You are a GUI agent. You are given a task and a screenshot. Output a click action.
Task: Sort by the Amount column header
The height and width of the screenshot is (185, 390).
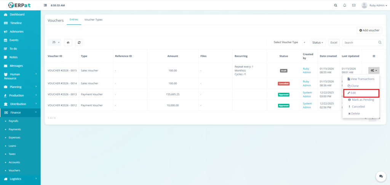click(173, 56)
